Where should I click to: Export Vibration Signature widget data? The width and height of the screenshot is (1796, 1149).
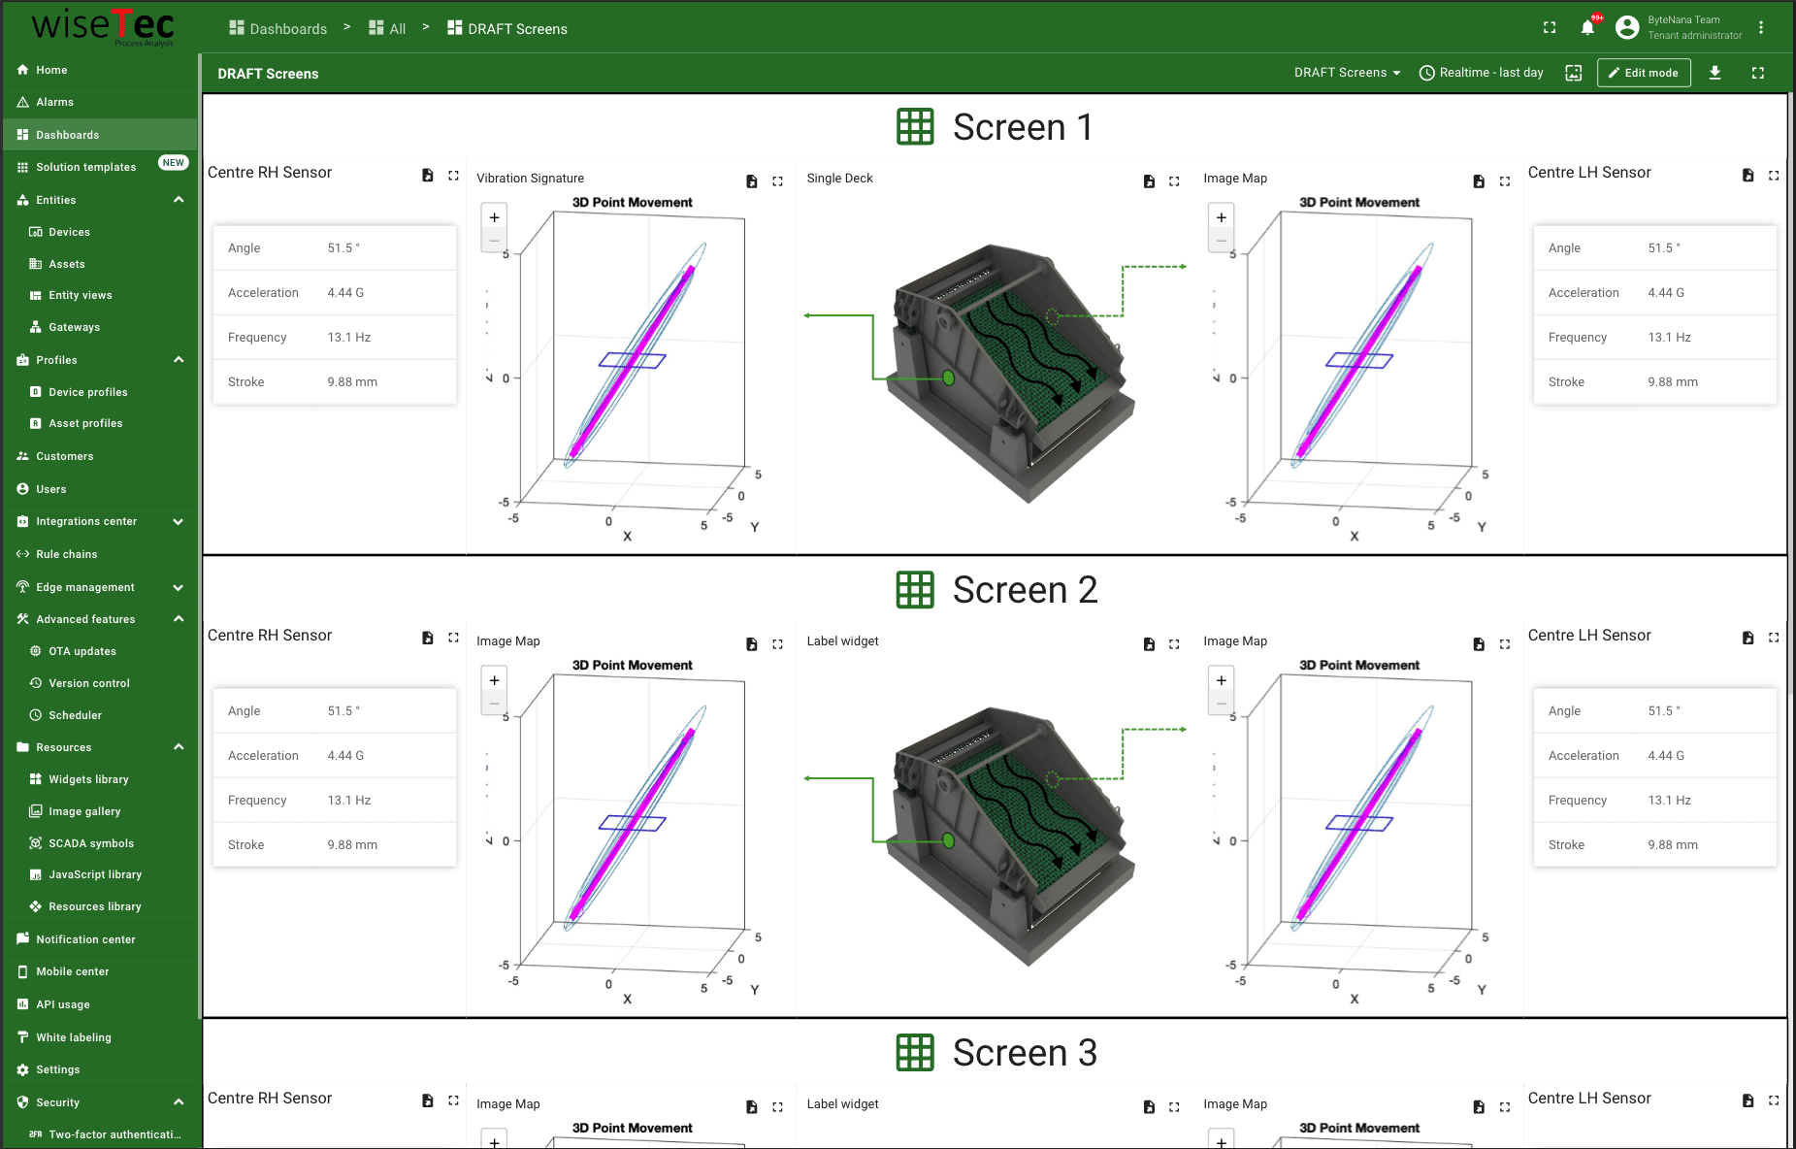pos(752,181)
